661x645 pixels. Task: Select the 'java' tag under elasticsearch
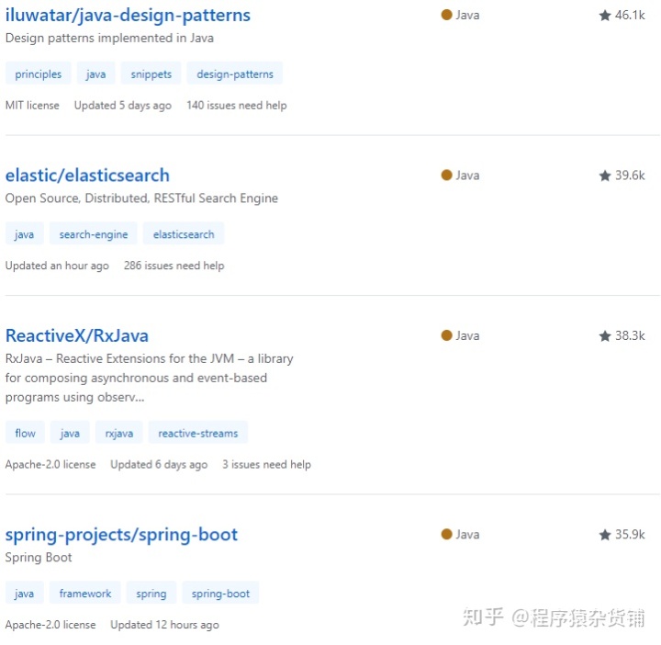tap(24, 234)
